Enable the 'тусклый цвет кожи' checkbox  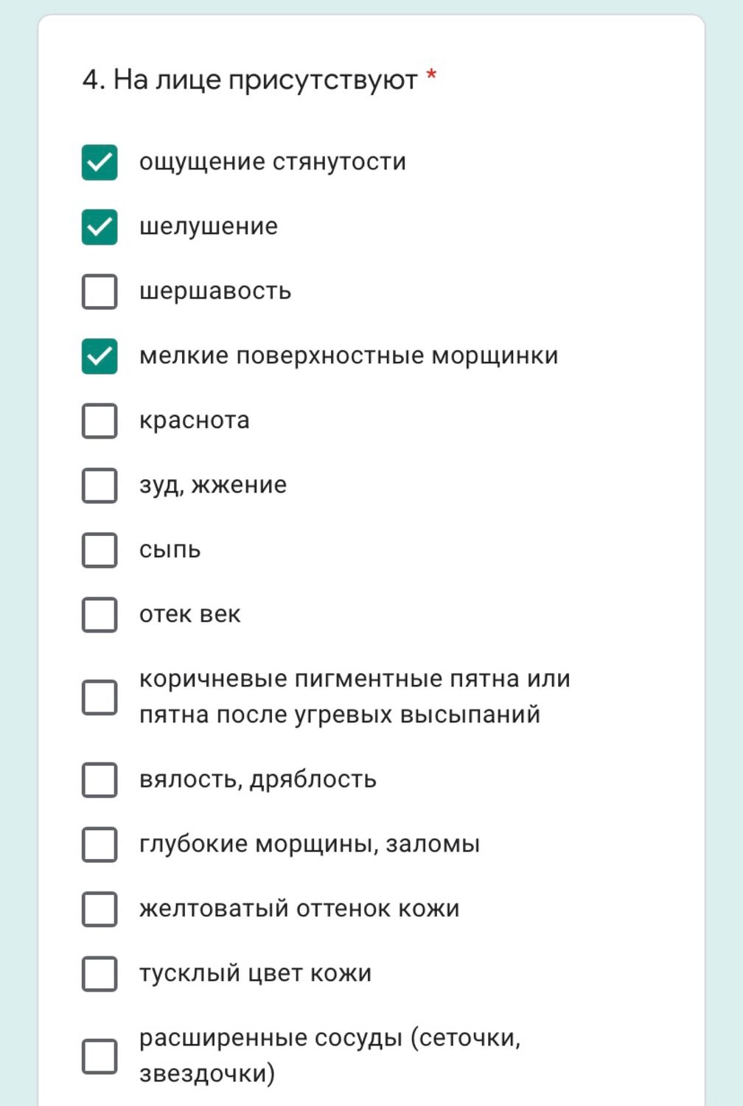tap(100, 974)
